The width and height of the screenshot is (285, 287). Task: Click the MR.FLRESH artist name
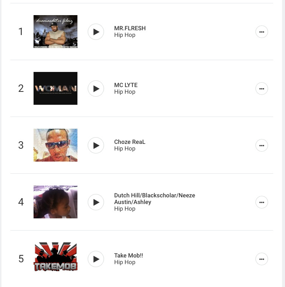click(x=130, y=28)
